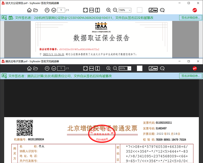Click signer certificate icon in top banner
The image size is (203, 163).
[4, 18]
